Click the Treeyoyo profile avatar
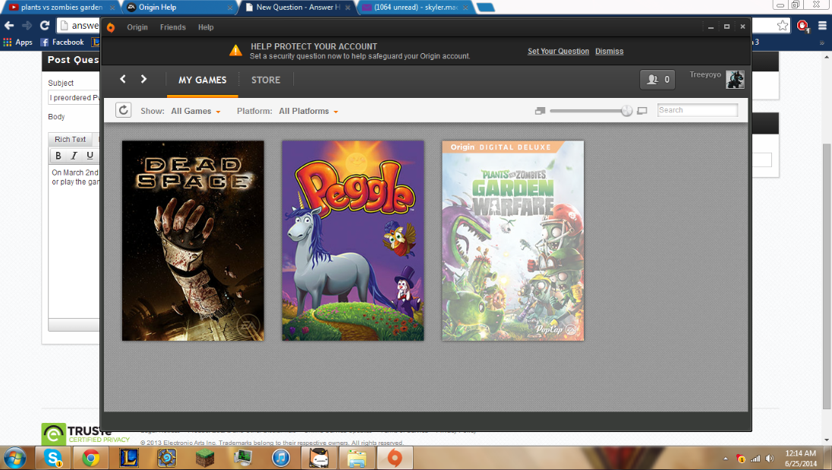832x470 pixels. pyautogui.click(x=735, y=80)
